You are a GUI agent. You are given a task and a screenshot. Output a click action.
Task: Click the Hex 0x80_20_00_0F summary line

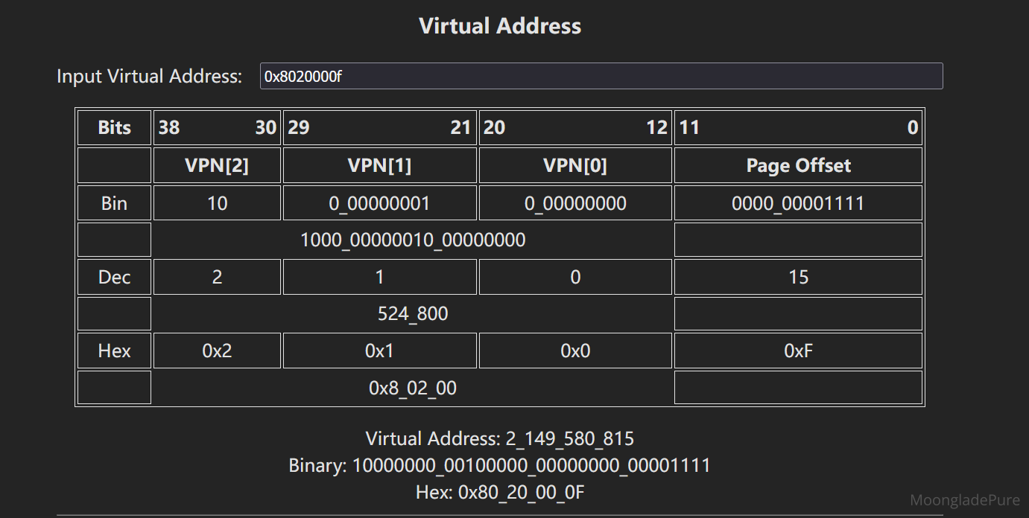coord(500,492)
